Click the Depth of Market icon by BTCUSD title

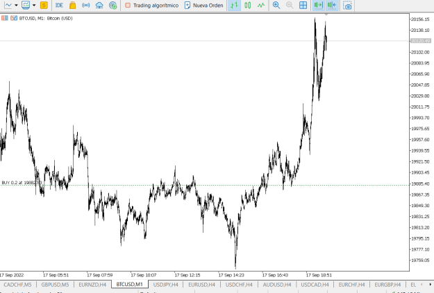point(5,18)
